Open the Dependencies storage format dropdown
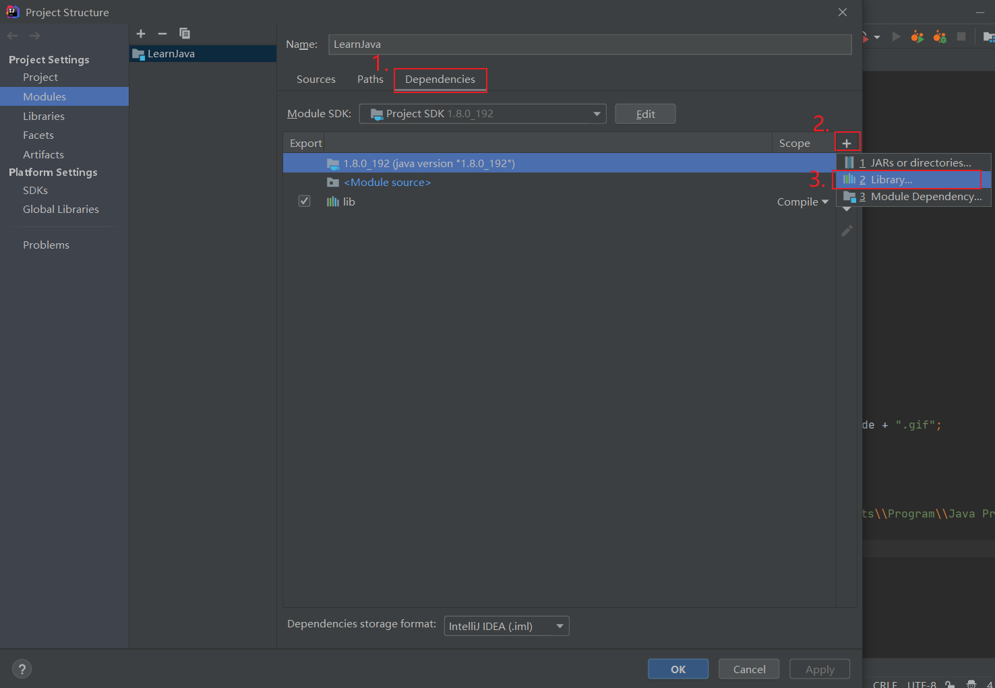Image resolution: width=995 pixels, height=688 pixels. (506, 625)
